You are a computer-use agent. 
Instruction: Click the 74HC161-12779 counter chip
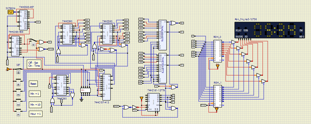pyautogui.click(x=153, y=102)
